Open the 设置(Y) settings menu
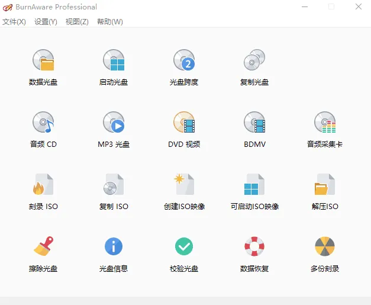The image size is (371, 305). click(x=46, y=22)
